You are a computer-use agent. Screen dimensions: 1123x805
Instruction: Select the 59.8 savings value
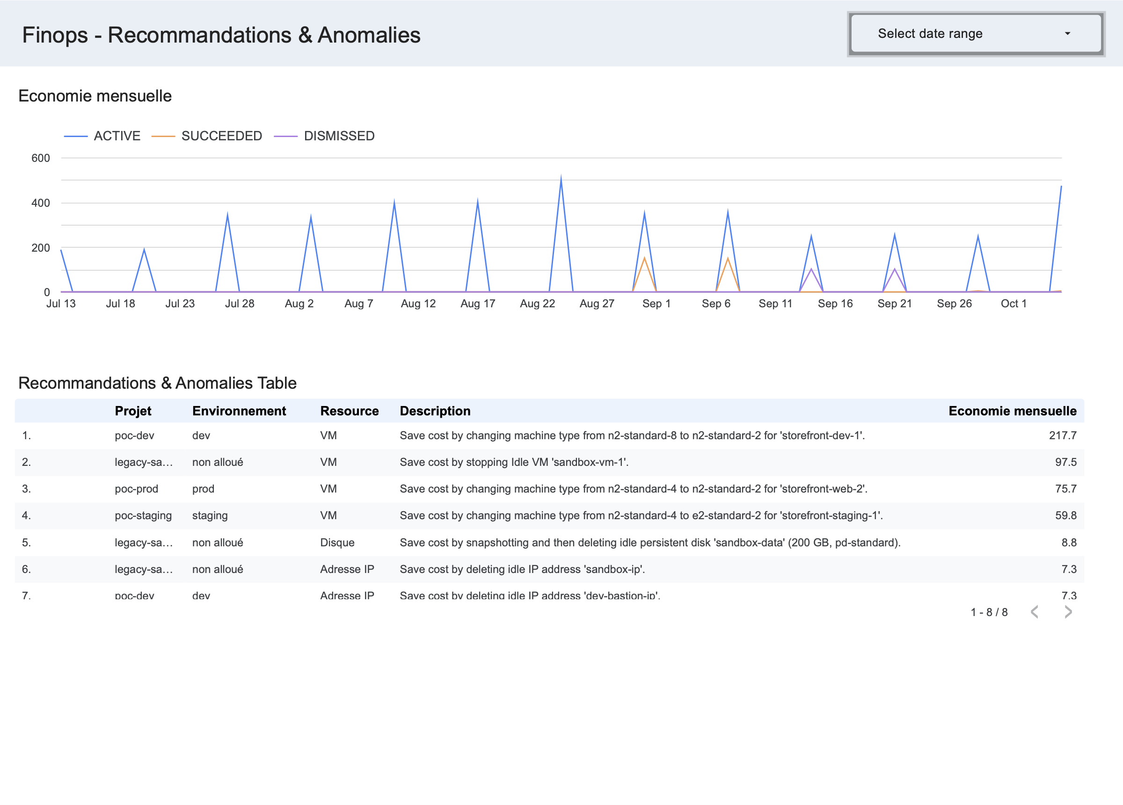(1065, 516)
